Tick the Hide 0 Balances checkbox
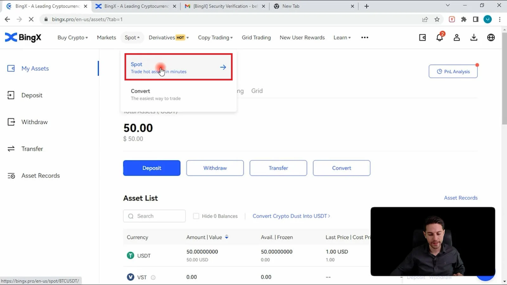The width and height of the screenshot is (507, 285). tap(196, 216)
